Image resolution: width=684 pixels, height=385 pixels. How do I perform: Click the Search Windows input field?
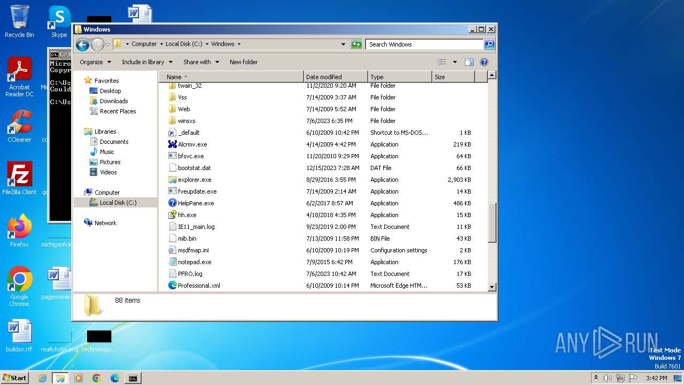click(x=424, y=44)
